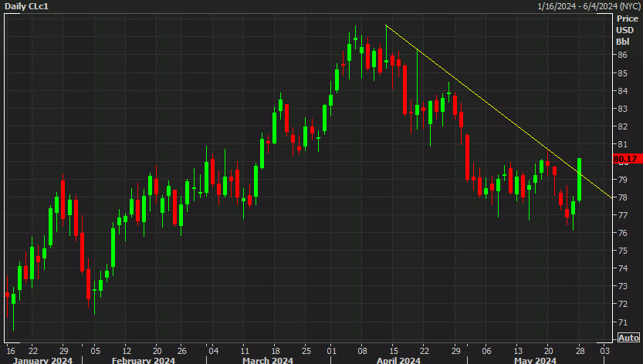
Task: Click the 85 price axis label
Action: (622, 73)
